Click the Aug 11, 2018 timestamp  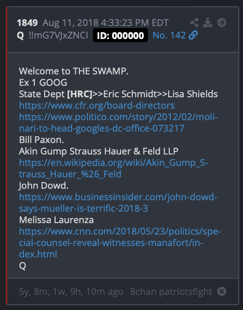(105, 23)
